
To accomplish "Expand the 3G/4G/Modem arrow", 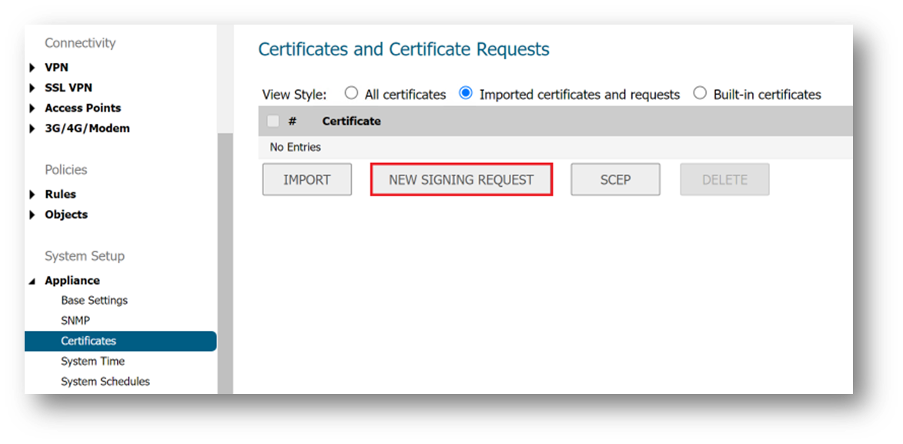I will (33, 129).
